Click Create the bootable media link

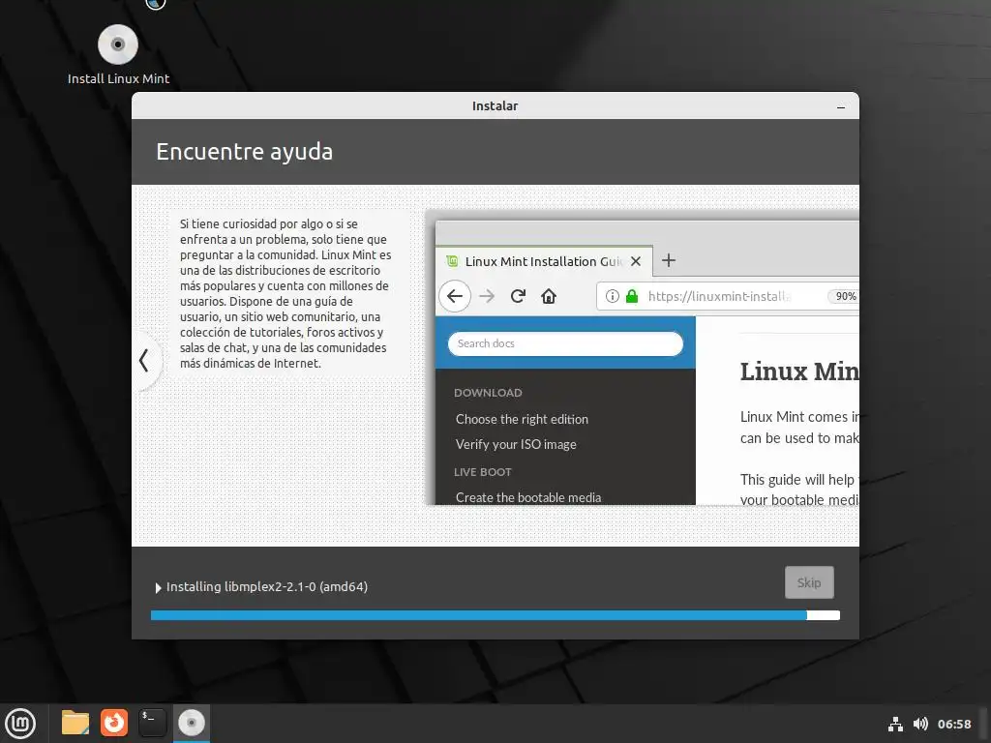click(x=528, y=497)
